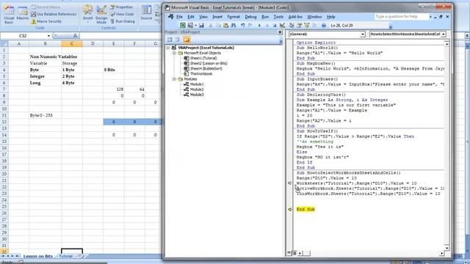The image size is (470, 264).
Task: Save the project with the floppy disk icon
Action: [x=201, y=26]
